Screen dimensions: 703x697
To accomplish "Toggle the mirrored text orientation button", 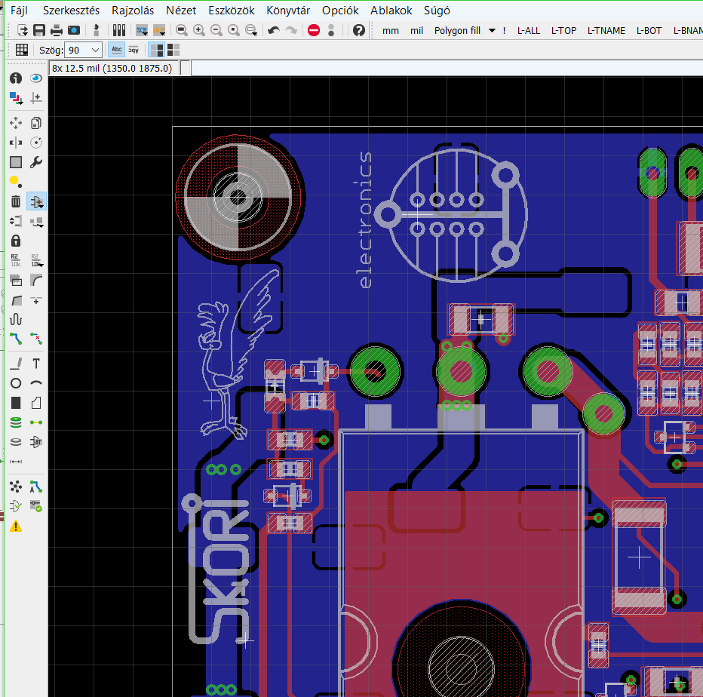I will (134, 50).
